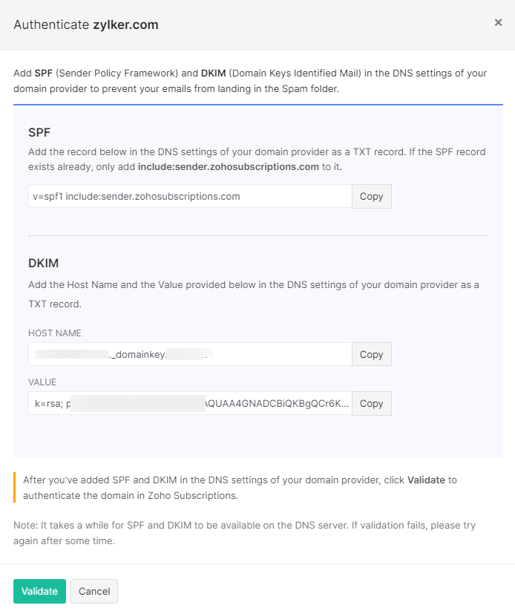Screen dimensions: 515x611
Task: Click the Copy button beside the DKIM host name
Action: click(371, 354)
